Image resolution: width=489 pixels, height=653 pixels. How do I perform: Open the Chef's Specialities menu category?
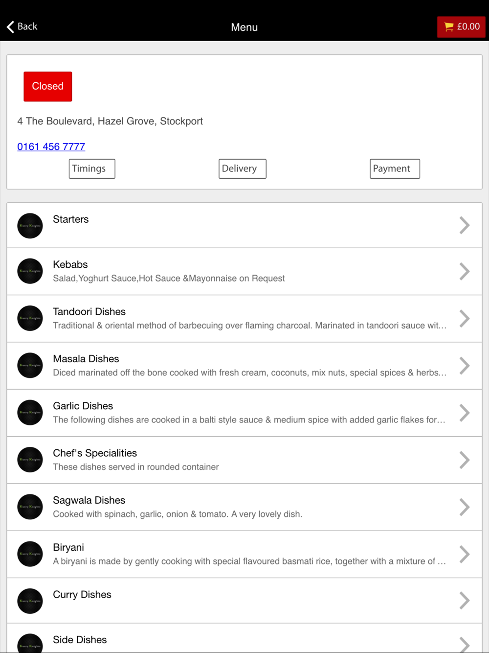point(95,453)
